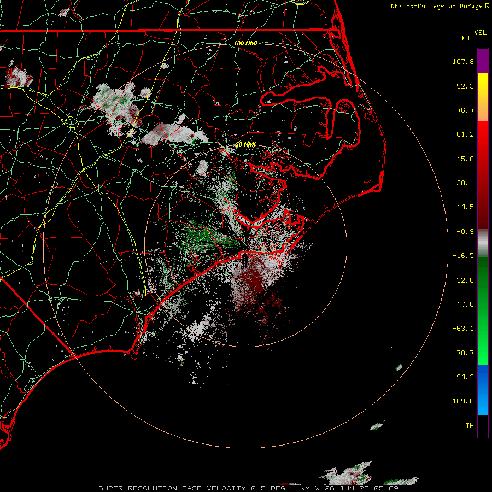
Task: Pick the gray near-zero segment of the color bar
Action: (x=483, y=243)
